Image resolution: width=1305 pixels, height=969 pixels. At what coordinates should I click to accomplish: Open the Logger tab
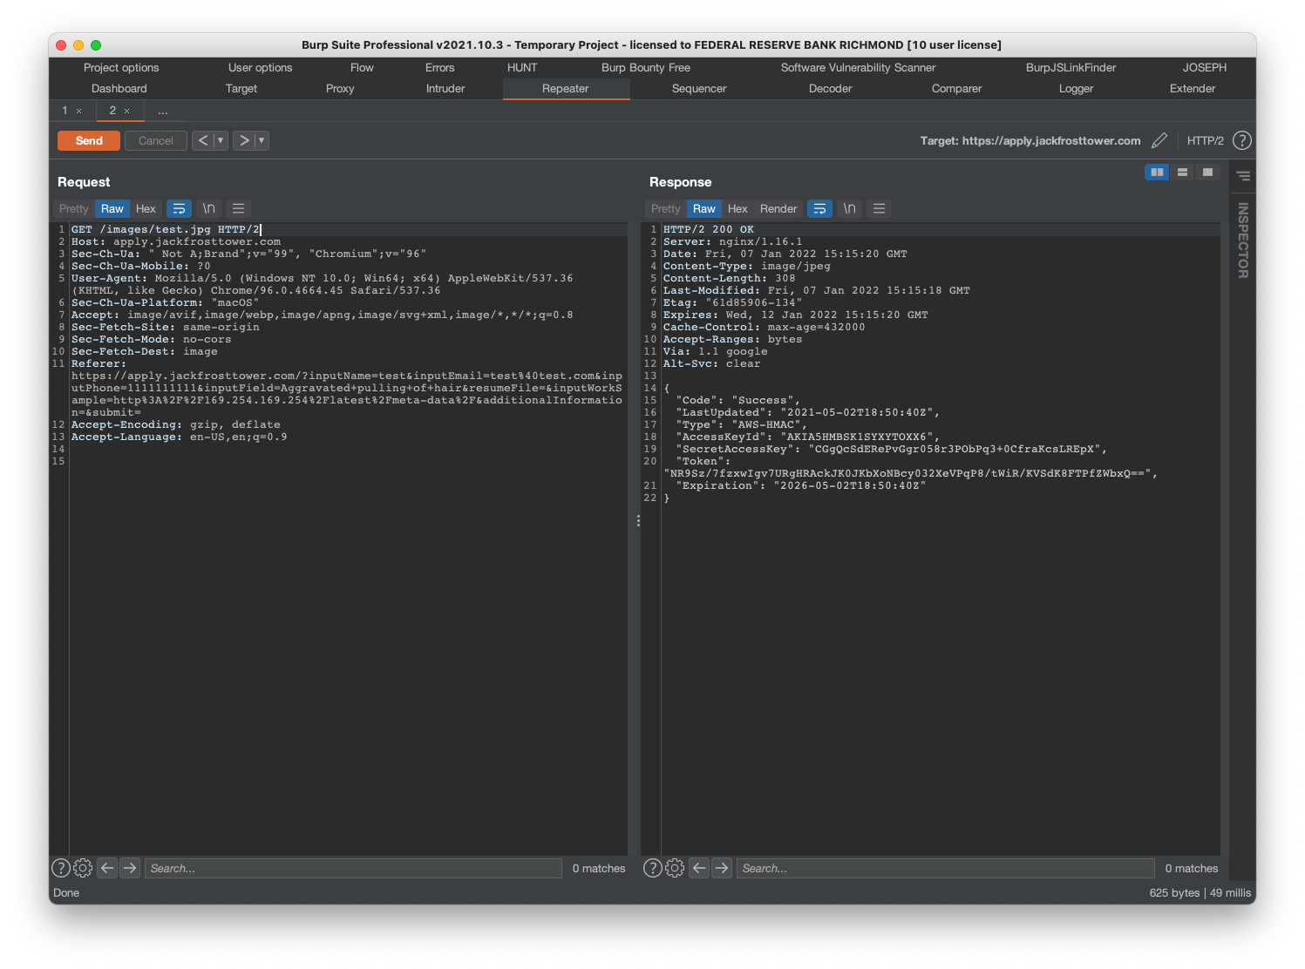click(1076, 89)
